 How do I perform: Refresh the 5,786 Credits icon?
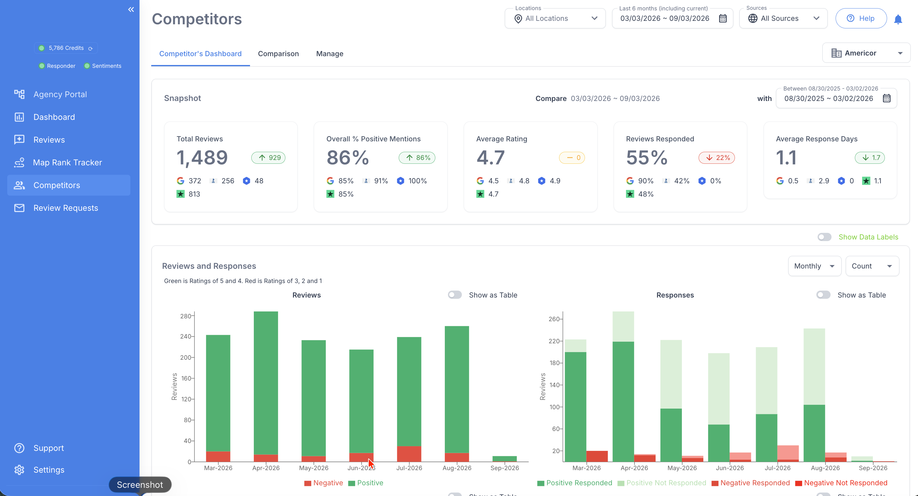[91, 48]
